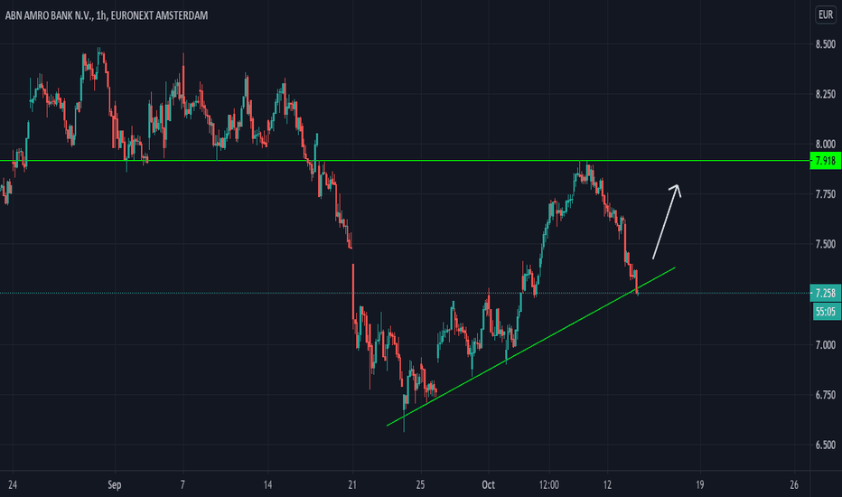The height and width of the screenshot is (497, 842).
Task: Click the 7.750 price axis label
Action: tap(826, 194)
